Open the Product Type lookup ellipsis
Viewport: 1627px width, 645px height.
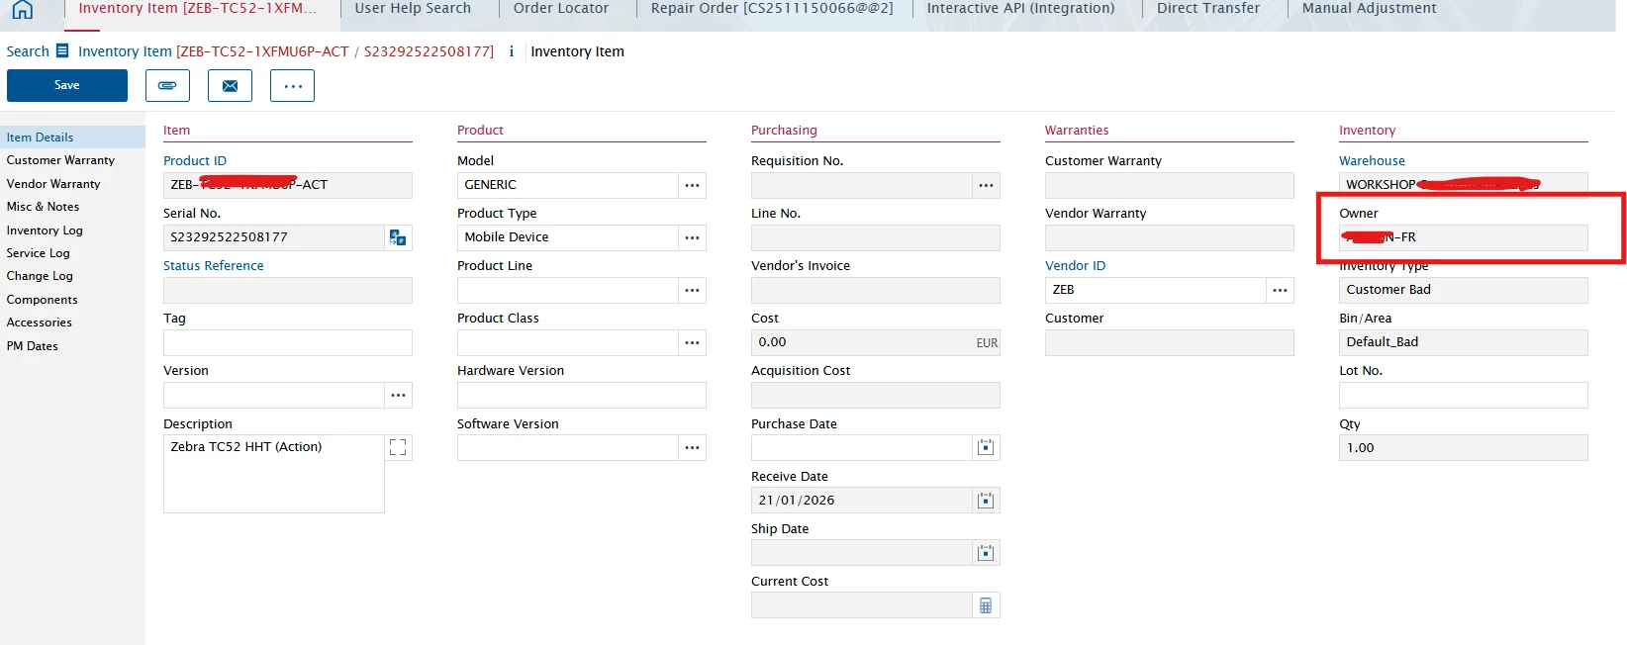(x=692, y=237)
